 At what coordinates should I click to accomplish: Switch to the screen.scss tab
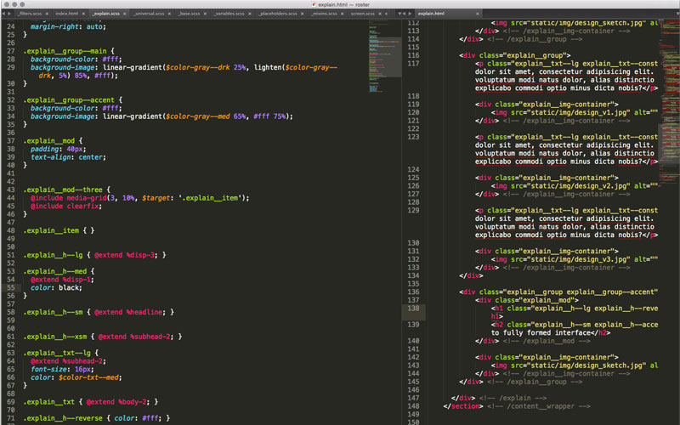pyautogui.click(x=362, y=14)
